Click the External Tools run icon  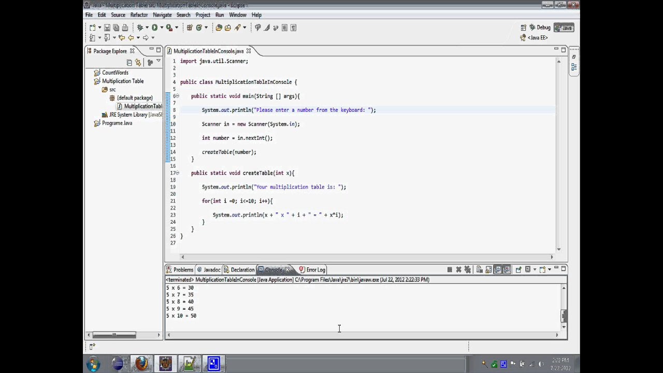tap(169, 27)
